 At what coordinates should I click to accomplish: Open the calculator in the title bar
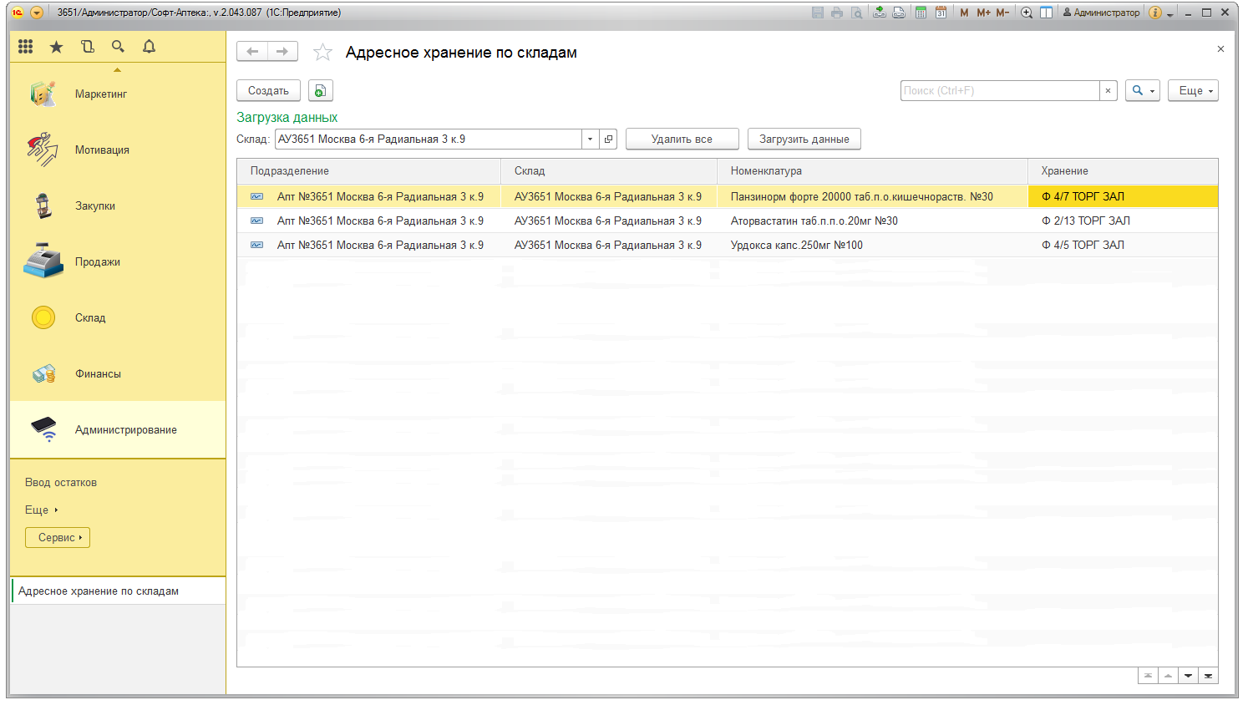click(921, 13)
